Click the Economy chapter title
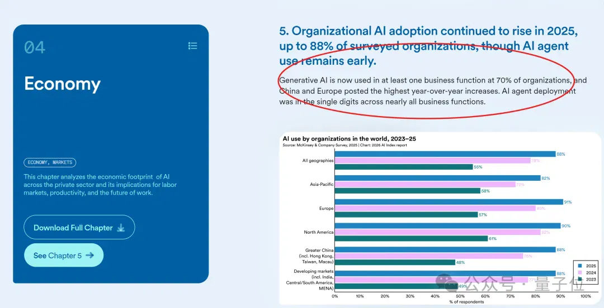This screenshot has height=308, width=604. pos(63,84)
